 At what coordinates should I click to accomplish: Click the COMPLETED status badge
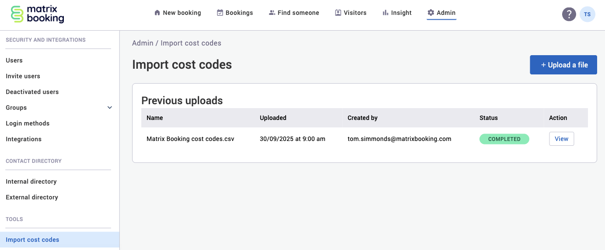[504, 139]
